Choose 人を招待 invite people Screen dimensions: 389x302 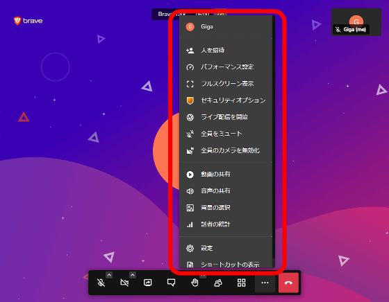click(x=226, y=51)
